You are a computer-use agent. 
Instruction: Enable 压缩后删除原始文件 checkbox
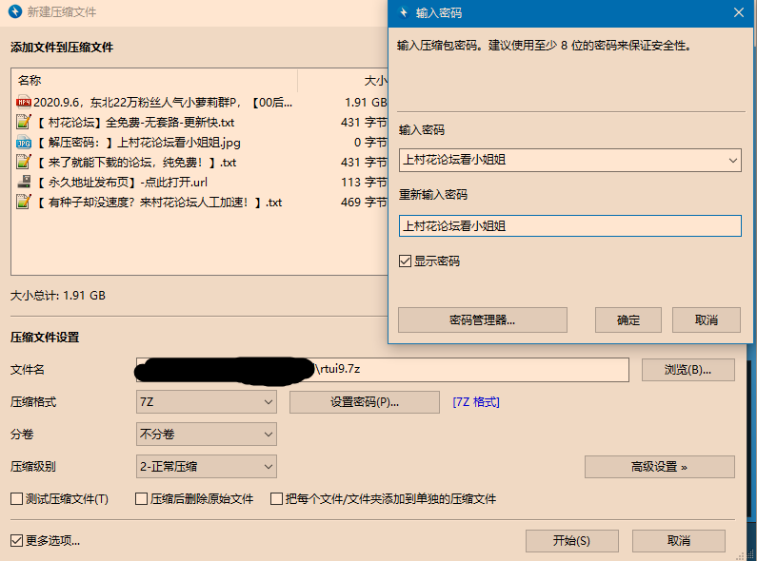[x=142, y=499]
